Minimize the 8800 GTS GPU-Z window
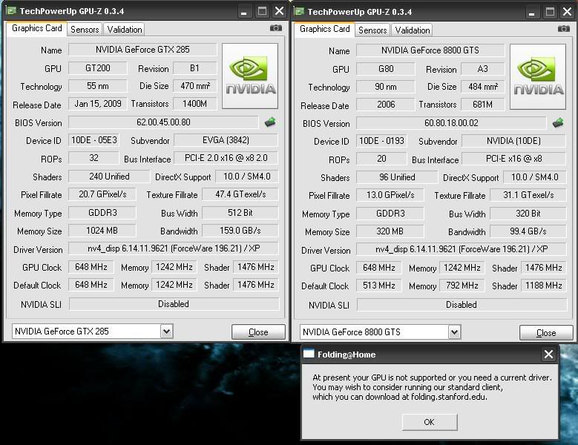Image resolution: width=578 pixels, height=445 pixels. 531,12
